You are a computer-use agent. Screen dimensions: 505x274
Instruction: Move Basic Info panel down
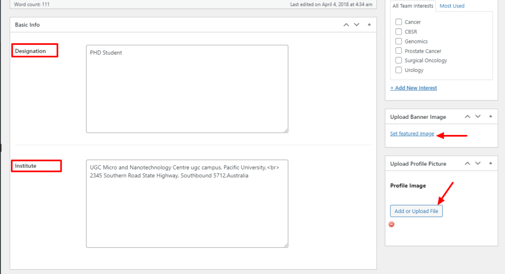[357, 25]
